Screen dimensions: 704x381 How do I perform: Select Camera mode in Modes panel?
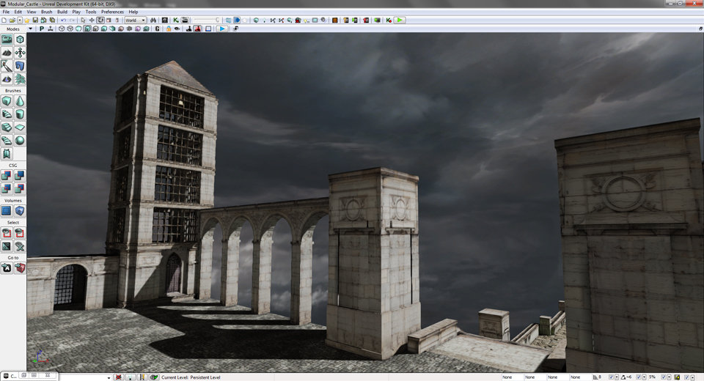[7, 40]
